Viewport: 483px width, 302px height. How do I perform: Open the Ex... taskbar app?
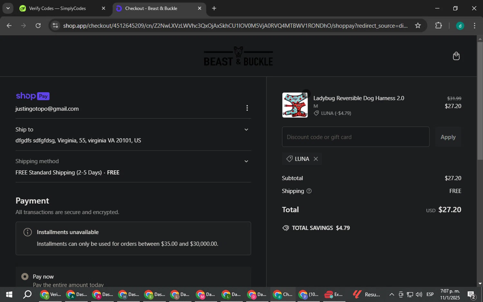click(x=334, y=294)
